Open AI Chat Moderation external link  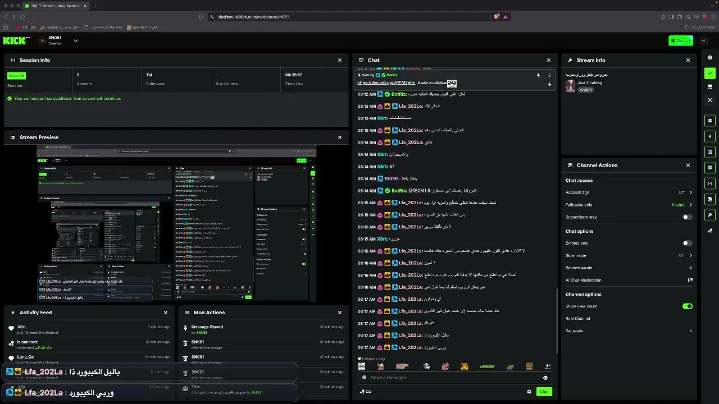click(x=690, y=280)
